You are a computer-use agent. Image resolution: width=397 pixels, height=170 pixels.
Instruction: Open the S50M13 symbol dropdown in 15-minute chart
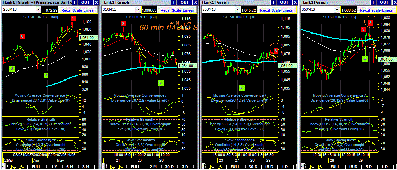pos(337,10)
